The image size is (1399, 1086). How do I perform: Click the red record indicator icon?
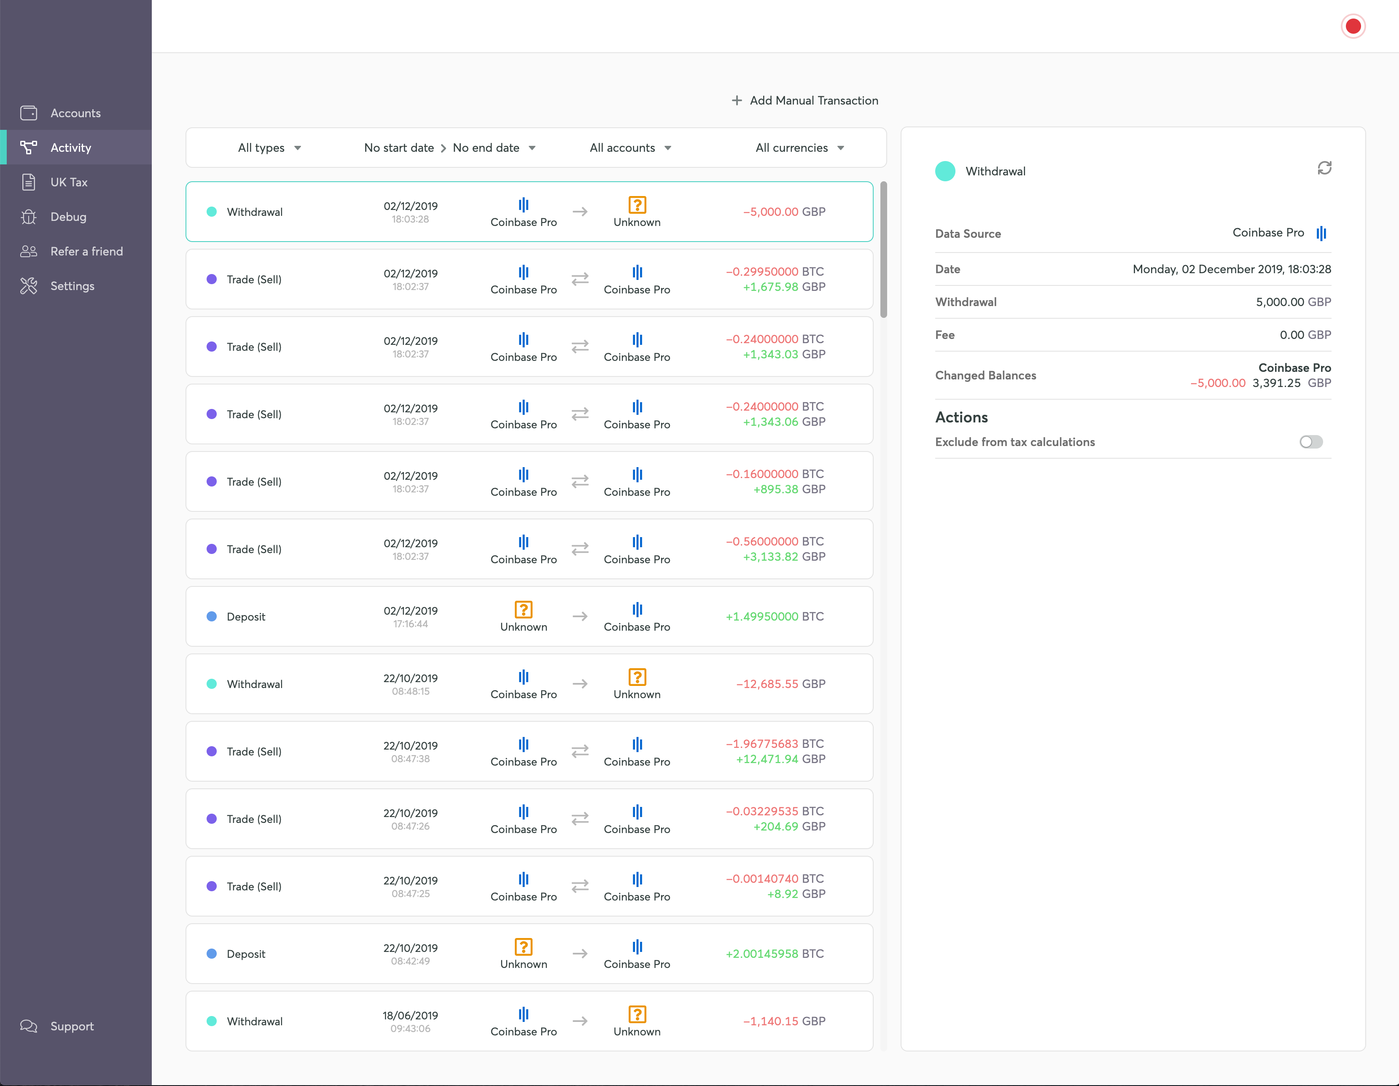pos(1353,26)
